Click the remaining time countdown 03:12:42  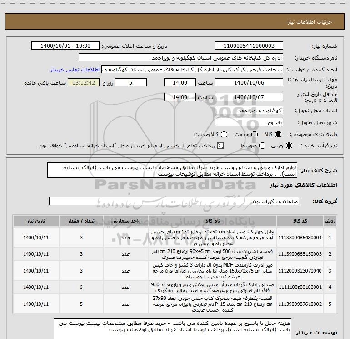pyautogui.click(x=84, y=82)
